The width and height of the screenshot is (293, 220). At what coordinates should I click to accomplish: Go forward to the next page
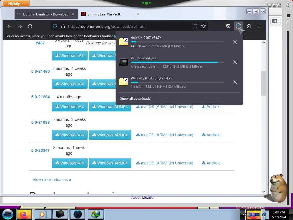(x=20, y=26)
